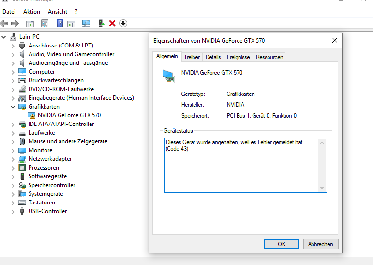
Task: Click the Grafikkarten display adapter icon
Action: (22, 107)
